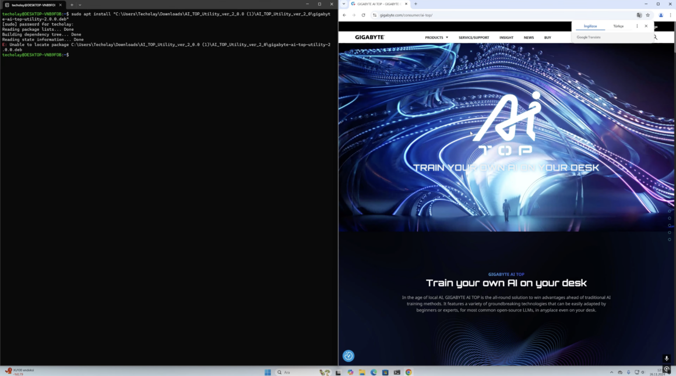676x376 pixels.
Task: Click the GIGABYTE logo
Action: click(x=369, y=37)
